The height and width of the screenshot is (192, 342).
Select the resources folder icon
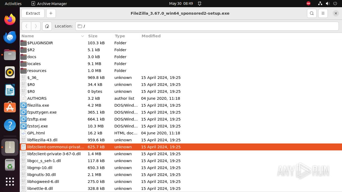tap(24, 71)
